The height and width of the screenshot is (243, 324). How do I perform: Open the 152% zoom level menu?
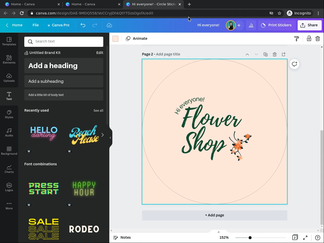click(x=224, y=237)
